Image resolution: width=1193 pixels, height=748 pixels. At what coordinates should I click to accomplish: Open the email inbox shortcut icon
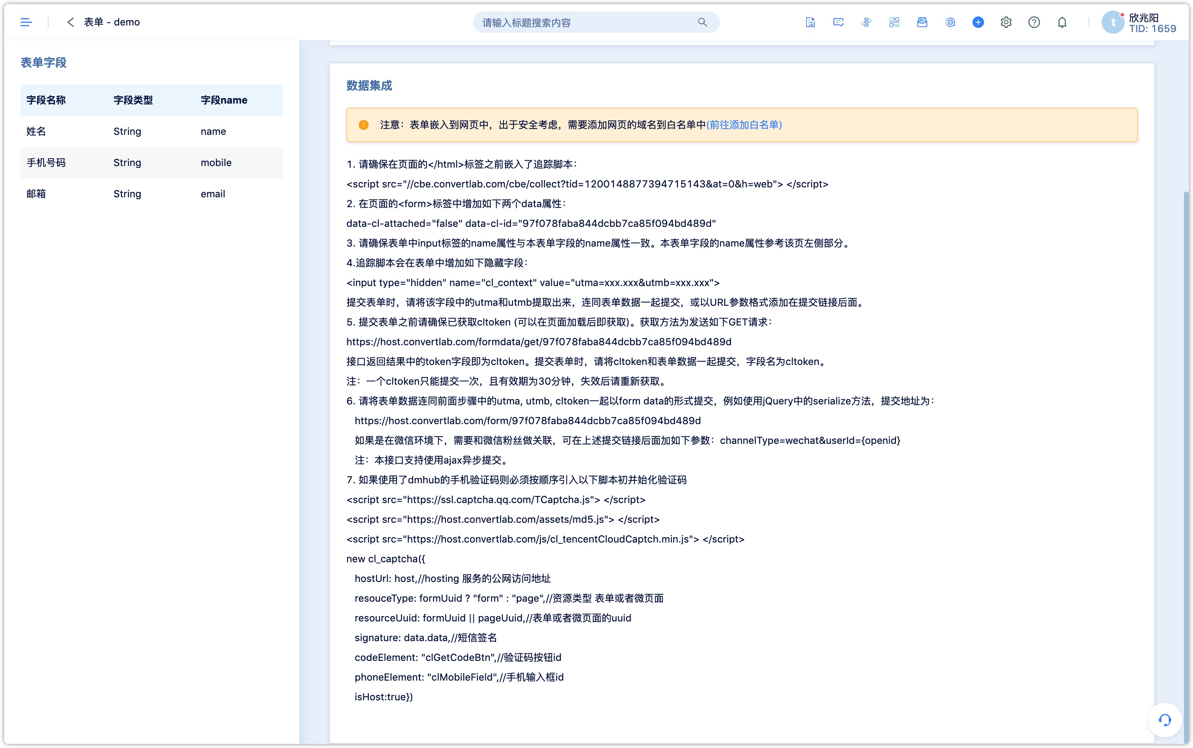click(x=922, y=22)
